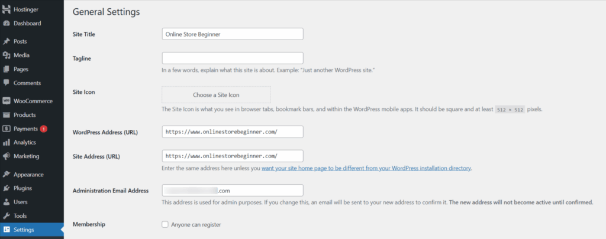This screenshot has width=606, height=239.
Task: Click the Posts pushpin icon
Action: 7,41
